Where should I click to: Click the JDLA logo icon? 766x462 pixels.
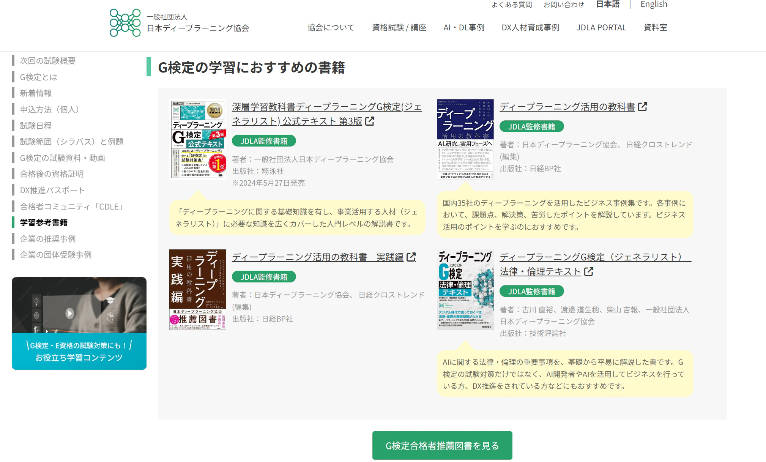pos(125,23)
